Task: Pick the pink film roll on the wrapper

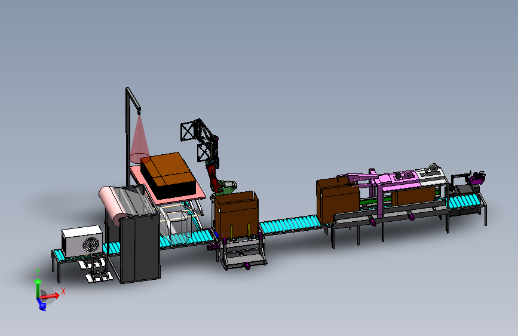Action: point(113,206)
